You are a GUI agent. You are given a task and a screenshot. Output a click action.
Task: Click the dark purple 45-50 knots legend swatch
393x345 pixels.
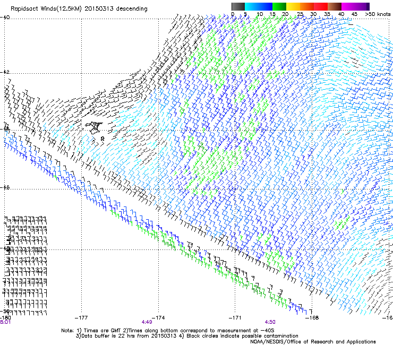362,6
